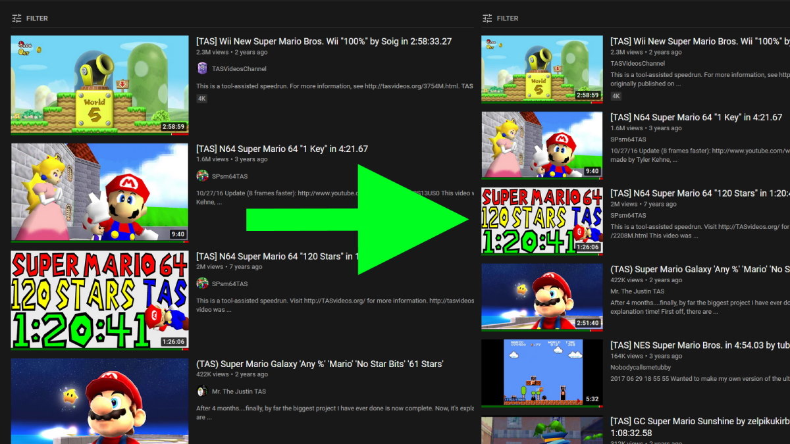Click "2.3M views • 2 years ago" in right panel
790x444 pixels.
(x=646, y=52)
